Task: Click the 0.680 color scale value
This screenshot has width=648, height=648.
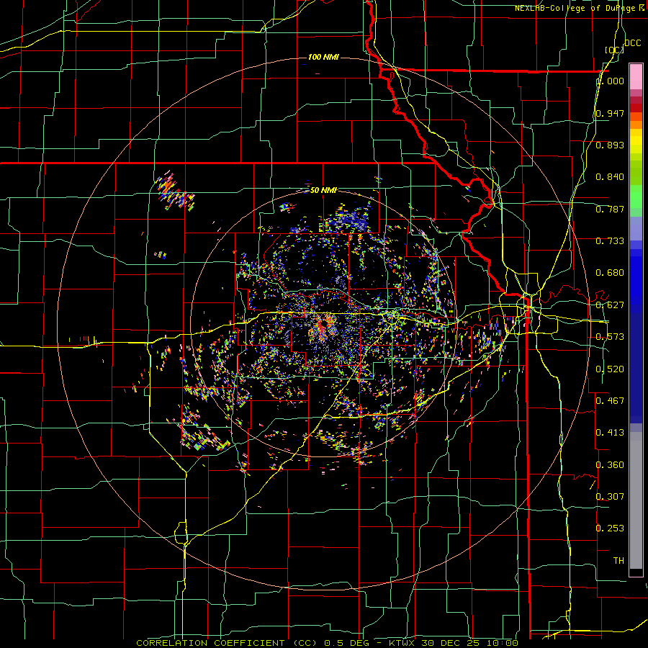Action: [x=610, y=273]
